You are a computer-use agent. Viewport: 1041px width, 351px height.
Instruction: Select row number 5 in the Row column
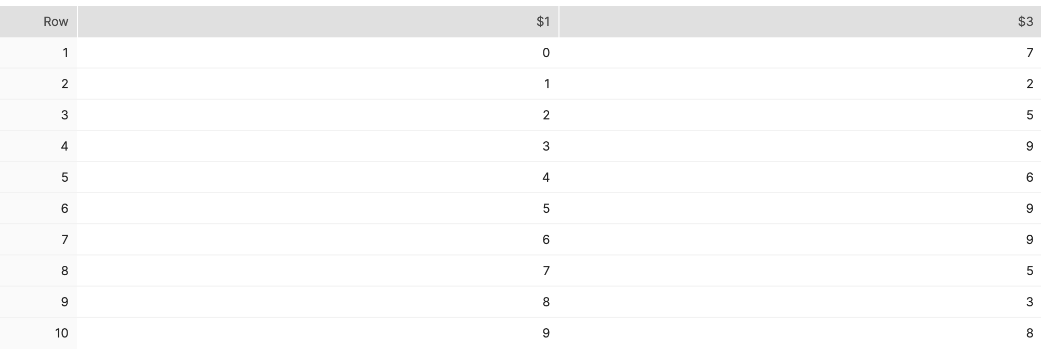(66, 177)
